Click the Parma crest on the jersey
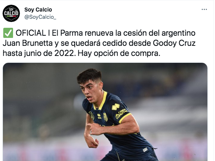The image size is (215, 161). pyautogui.click(x=106, y=117)
